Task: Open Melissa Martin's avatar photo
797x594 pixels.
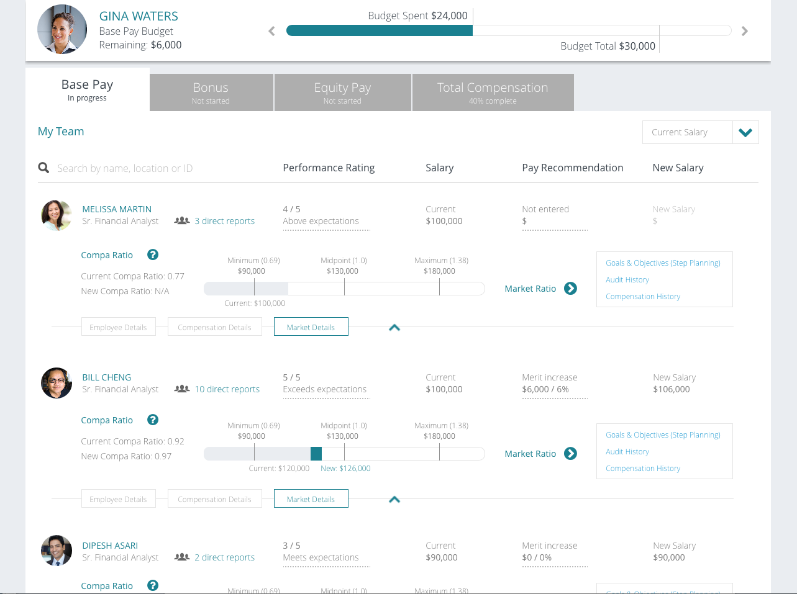Action: (57, 215)
